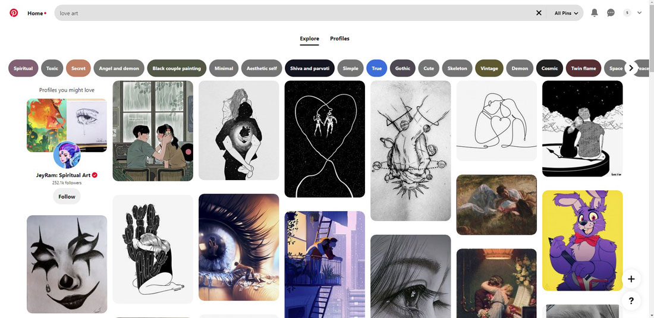
Task: Follow JeyRam: Spiritual Art profile
Action: point(67,197)
